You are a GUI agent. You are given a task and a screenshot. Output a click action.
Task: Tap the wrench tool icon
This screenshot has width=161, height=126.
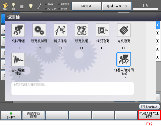tap(39, 6)
